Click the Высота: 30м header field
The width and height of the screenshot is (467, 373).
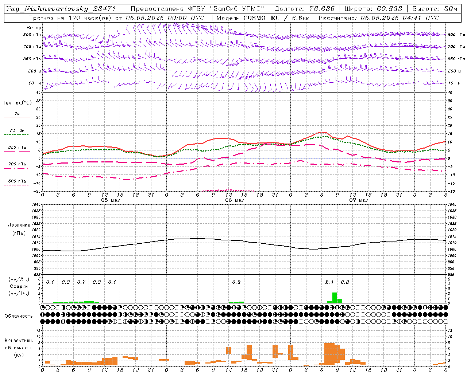coord(435,9)
